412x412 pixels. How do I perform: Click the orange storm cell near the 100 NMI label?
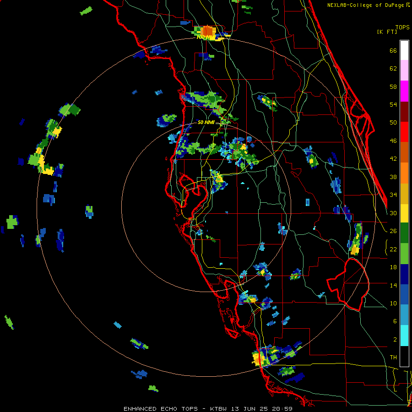pyautogui.click(x=207, y=31)
